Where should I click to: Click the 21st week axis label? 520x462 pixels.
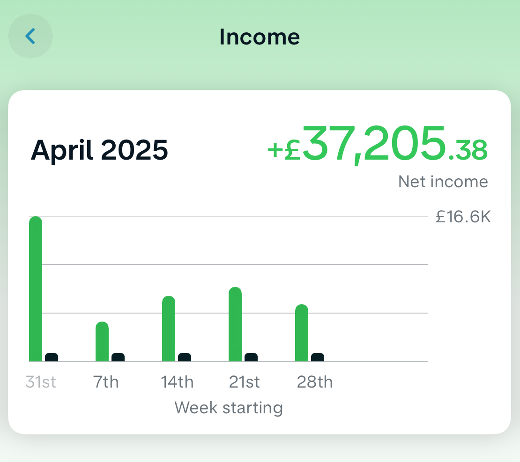pos(244,382)
